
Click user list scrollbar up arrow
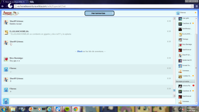[196, 18]
